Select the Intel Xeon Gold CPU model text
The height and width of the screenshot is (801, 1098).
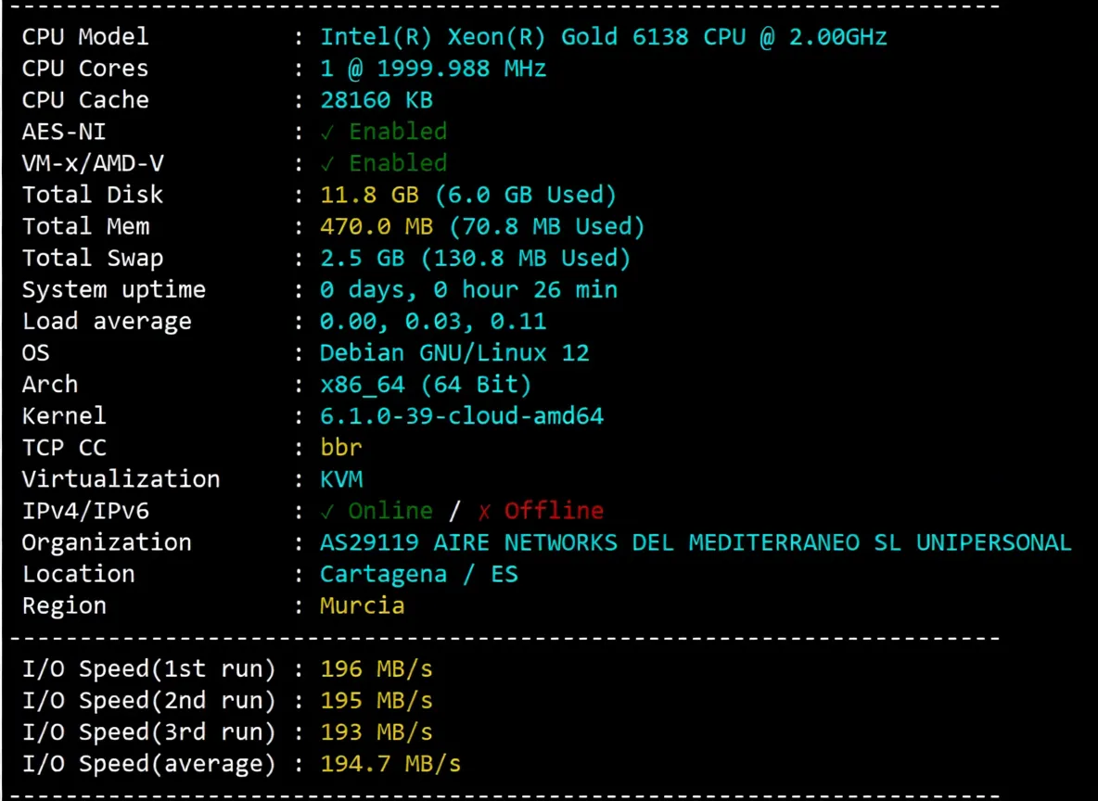(x=603, y=36)
